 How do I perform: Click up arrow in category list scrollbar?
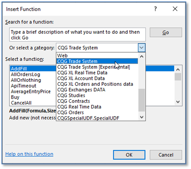(142, 57)
